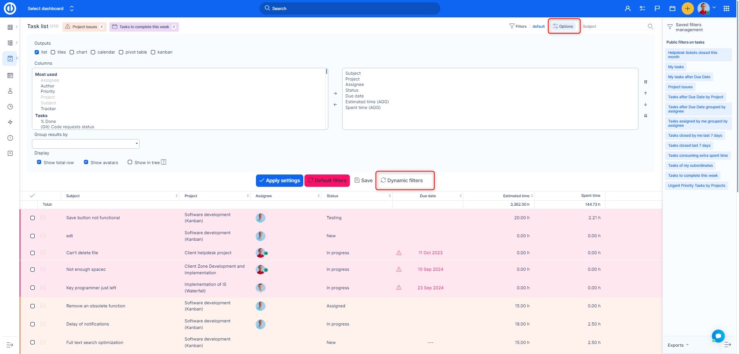Click the yellow plus quick-add icon
The height and width of the screenshot is (354, 739).
coord(687,8)
